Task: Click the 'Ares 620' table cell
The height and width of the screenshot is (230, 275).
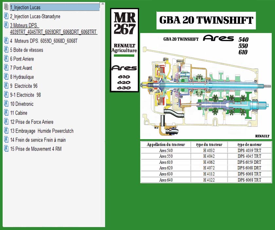Action: 166,168
